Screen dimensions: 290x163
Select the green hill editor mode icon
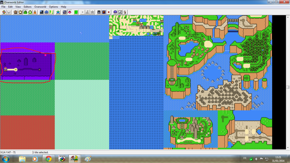click(x=25, y=12)
